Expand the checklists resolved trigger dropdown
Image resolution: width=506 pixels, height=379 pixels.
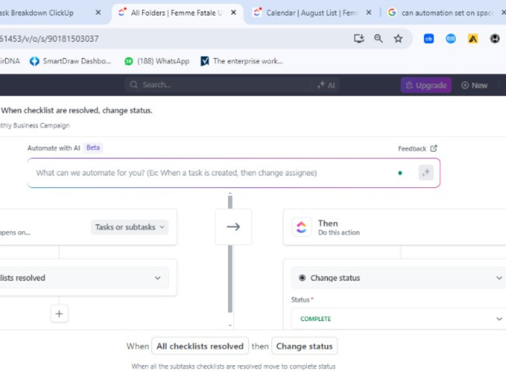coord(84,278)
